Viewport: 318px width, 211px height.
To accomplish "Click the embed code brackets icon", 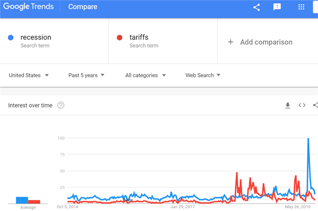I will (302, 105).
